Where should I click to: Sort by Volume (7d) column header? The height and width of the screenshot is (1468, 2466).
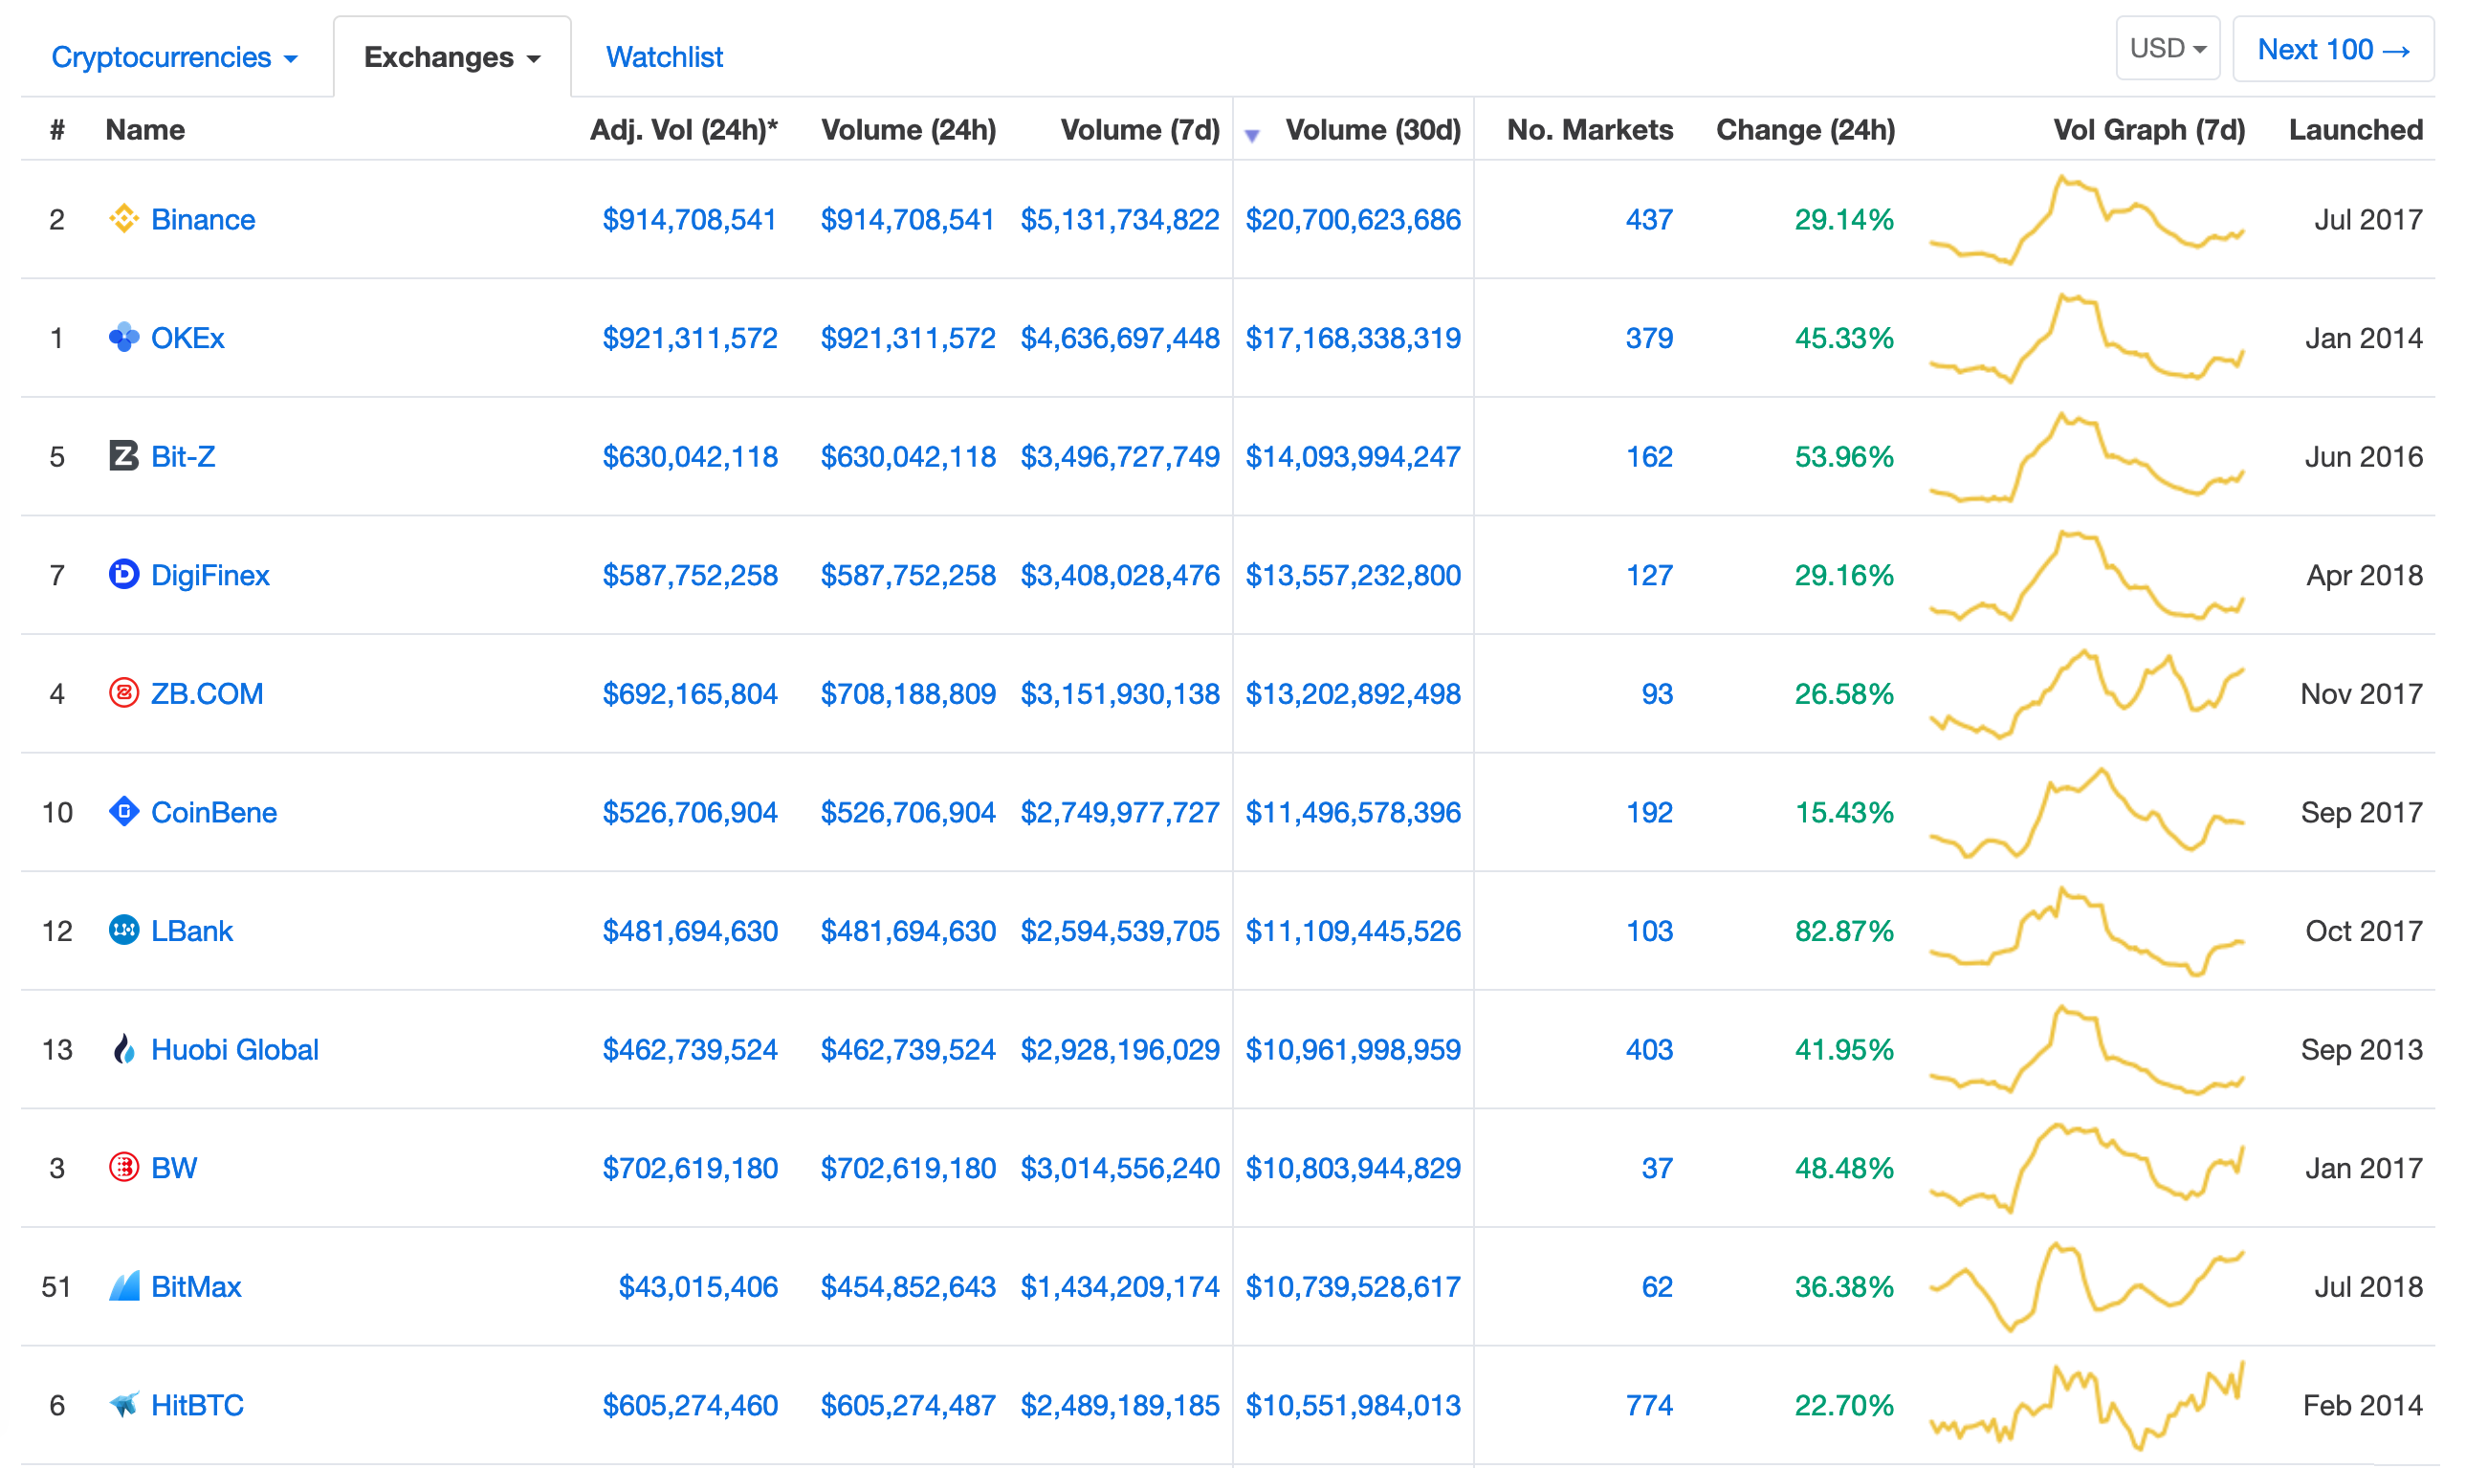pyautogui.click(x=1139, y=130)
